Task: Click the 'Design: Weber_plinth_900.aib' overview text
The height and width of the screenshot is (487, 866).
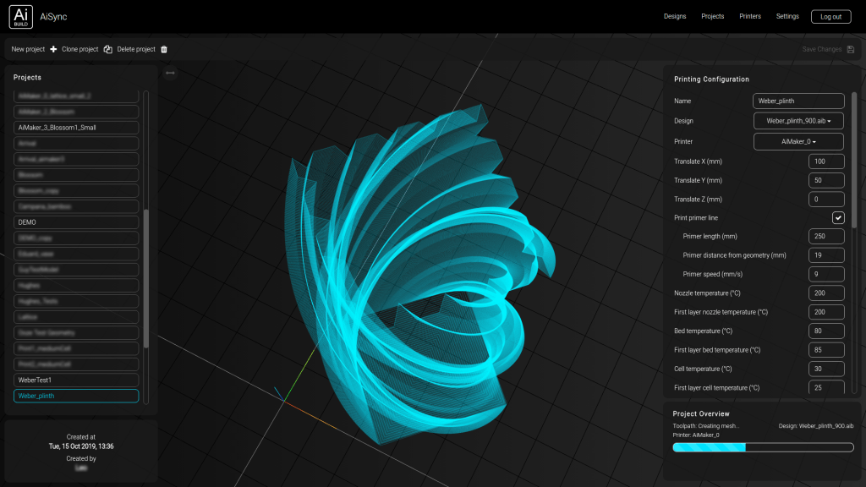Action: (x=816, y=426)
